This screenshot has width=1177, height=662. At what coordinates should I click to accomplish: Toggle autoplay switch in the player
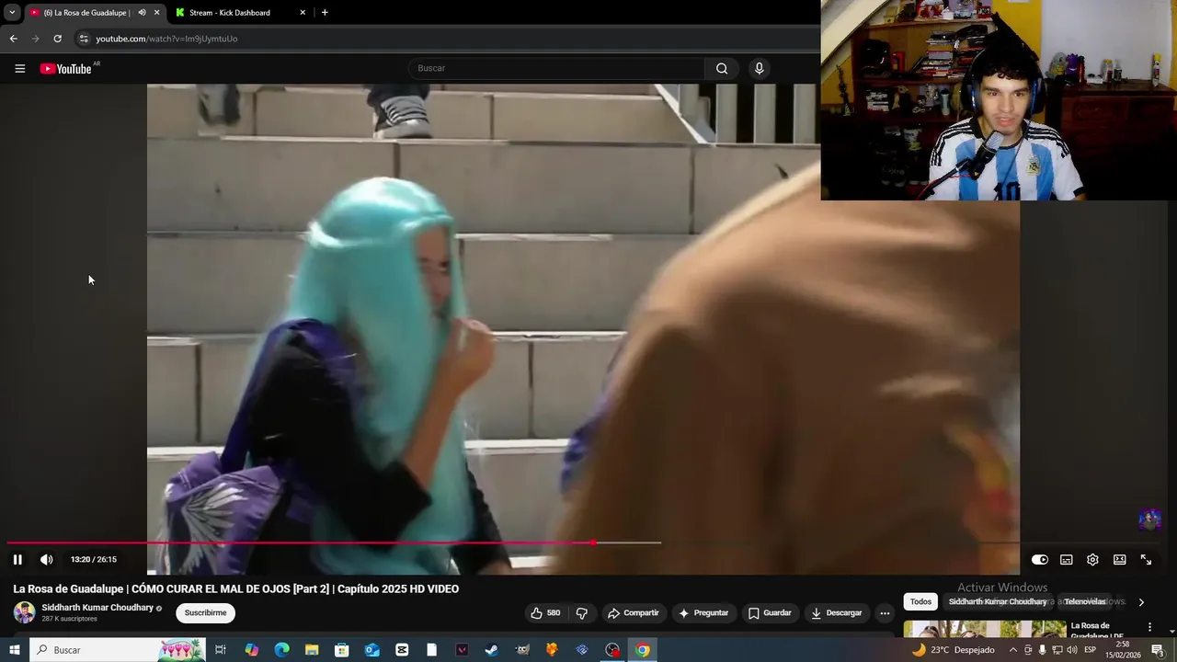pos(1039,559)
